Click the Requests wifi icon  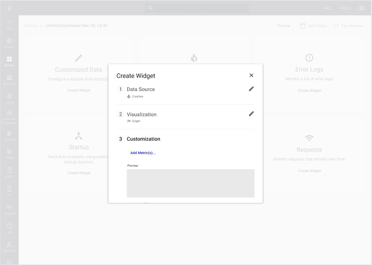point(309,138)
